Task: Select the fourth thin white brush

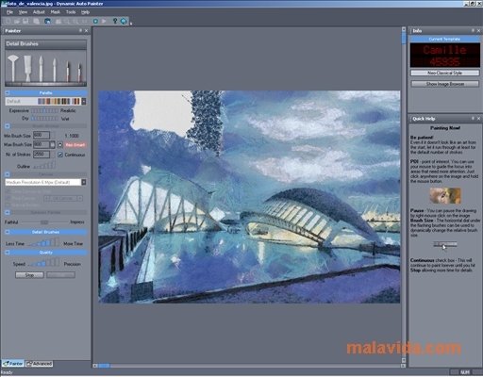Action: point(55,70)
